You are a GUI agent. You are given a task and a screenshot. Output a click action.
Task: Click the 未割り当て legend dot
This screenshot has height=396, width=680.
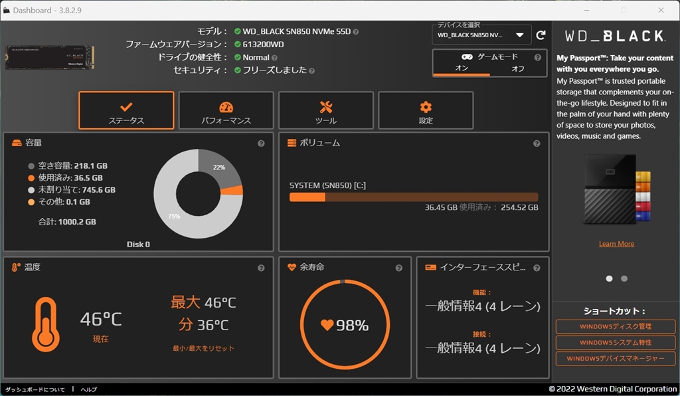point(31,190)
